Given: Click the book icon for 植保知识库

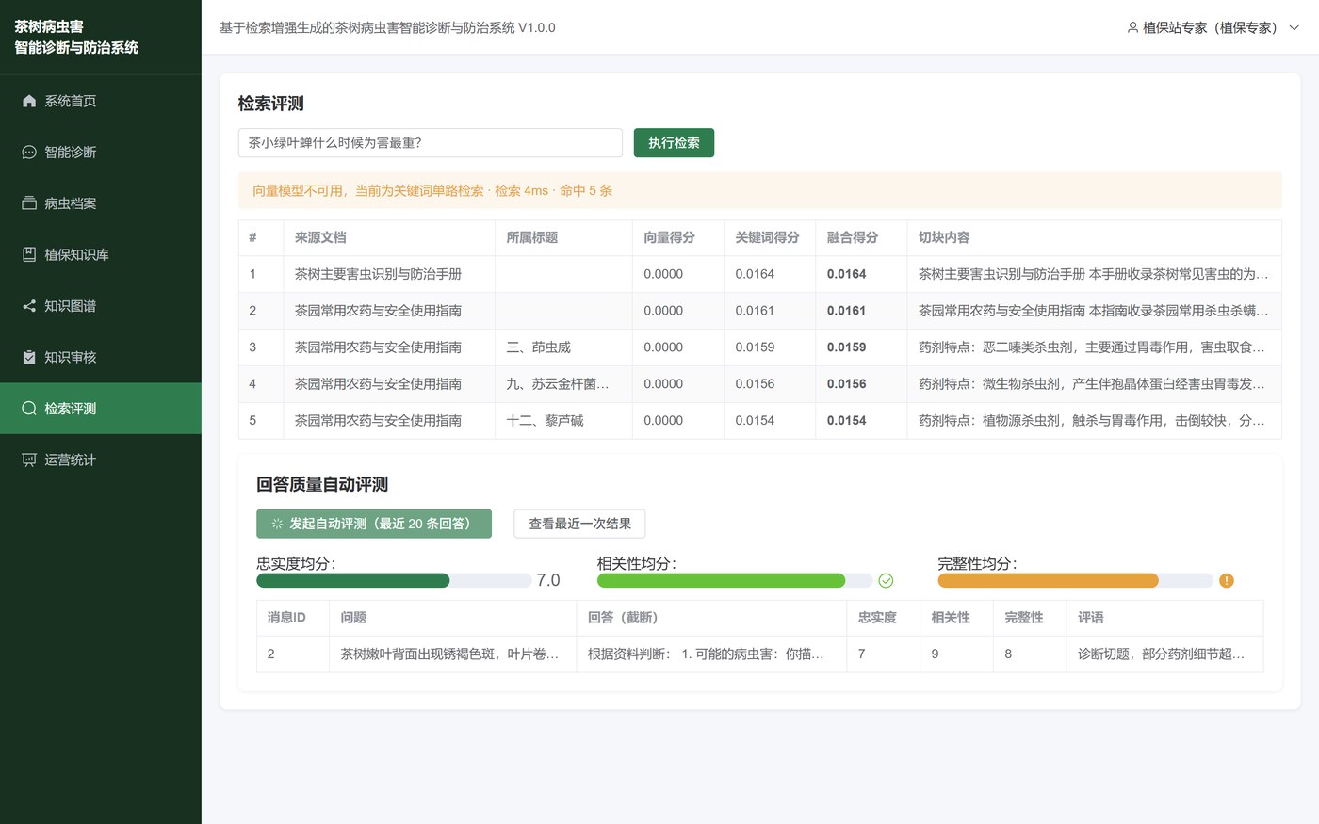Looking at the screenshot, I should (x=29, y=254).
